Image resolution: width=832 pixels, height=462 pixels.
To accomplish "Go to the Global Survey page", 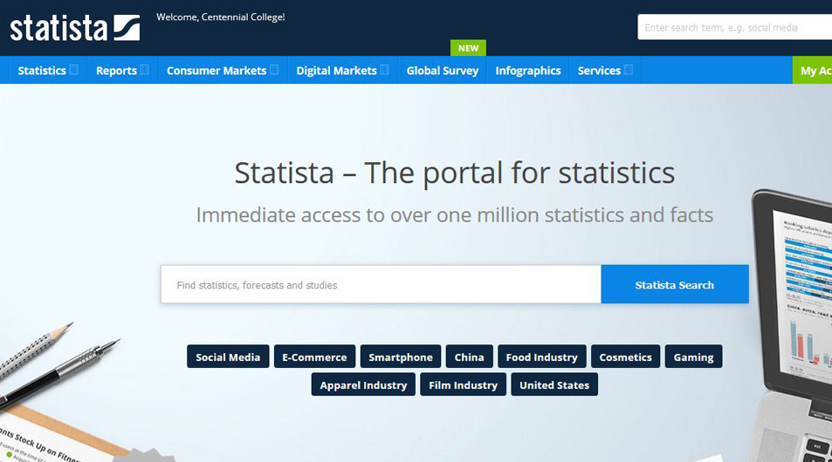I will (x=442, y=71).
